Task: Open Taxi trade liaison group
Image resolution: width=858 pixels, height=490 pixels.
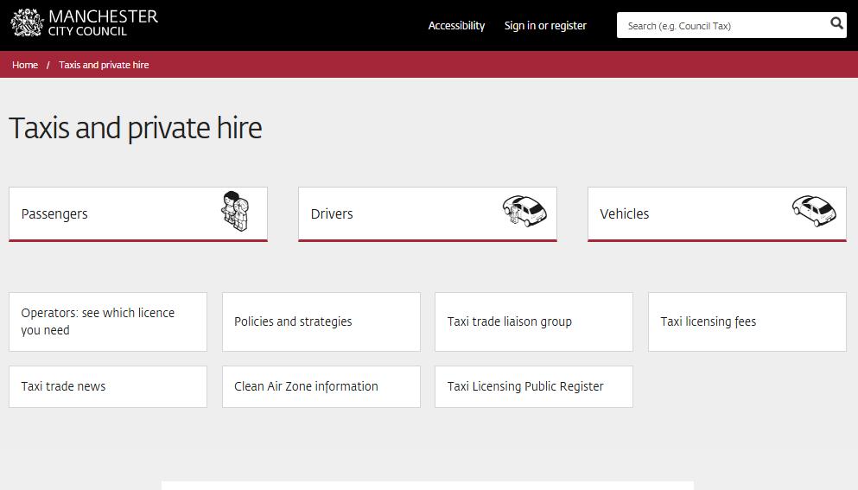Action: [x=534, y=322]
